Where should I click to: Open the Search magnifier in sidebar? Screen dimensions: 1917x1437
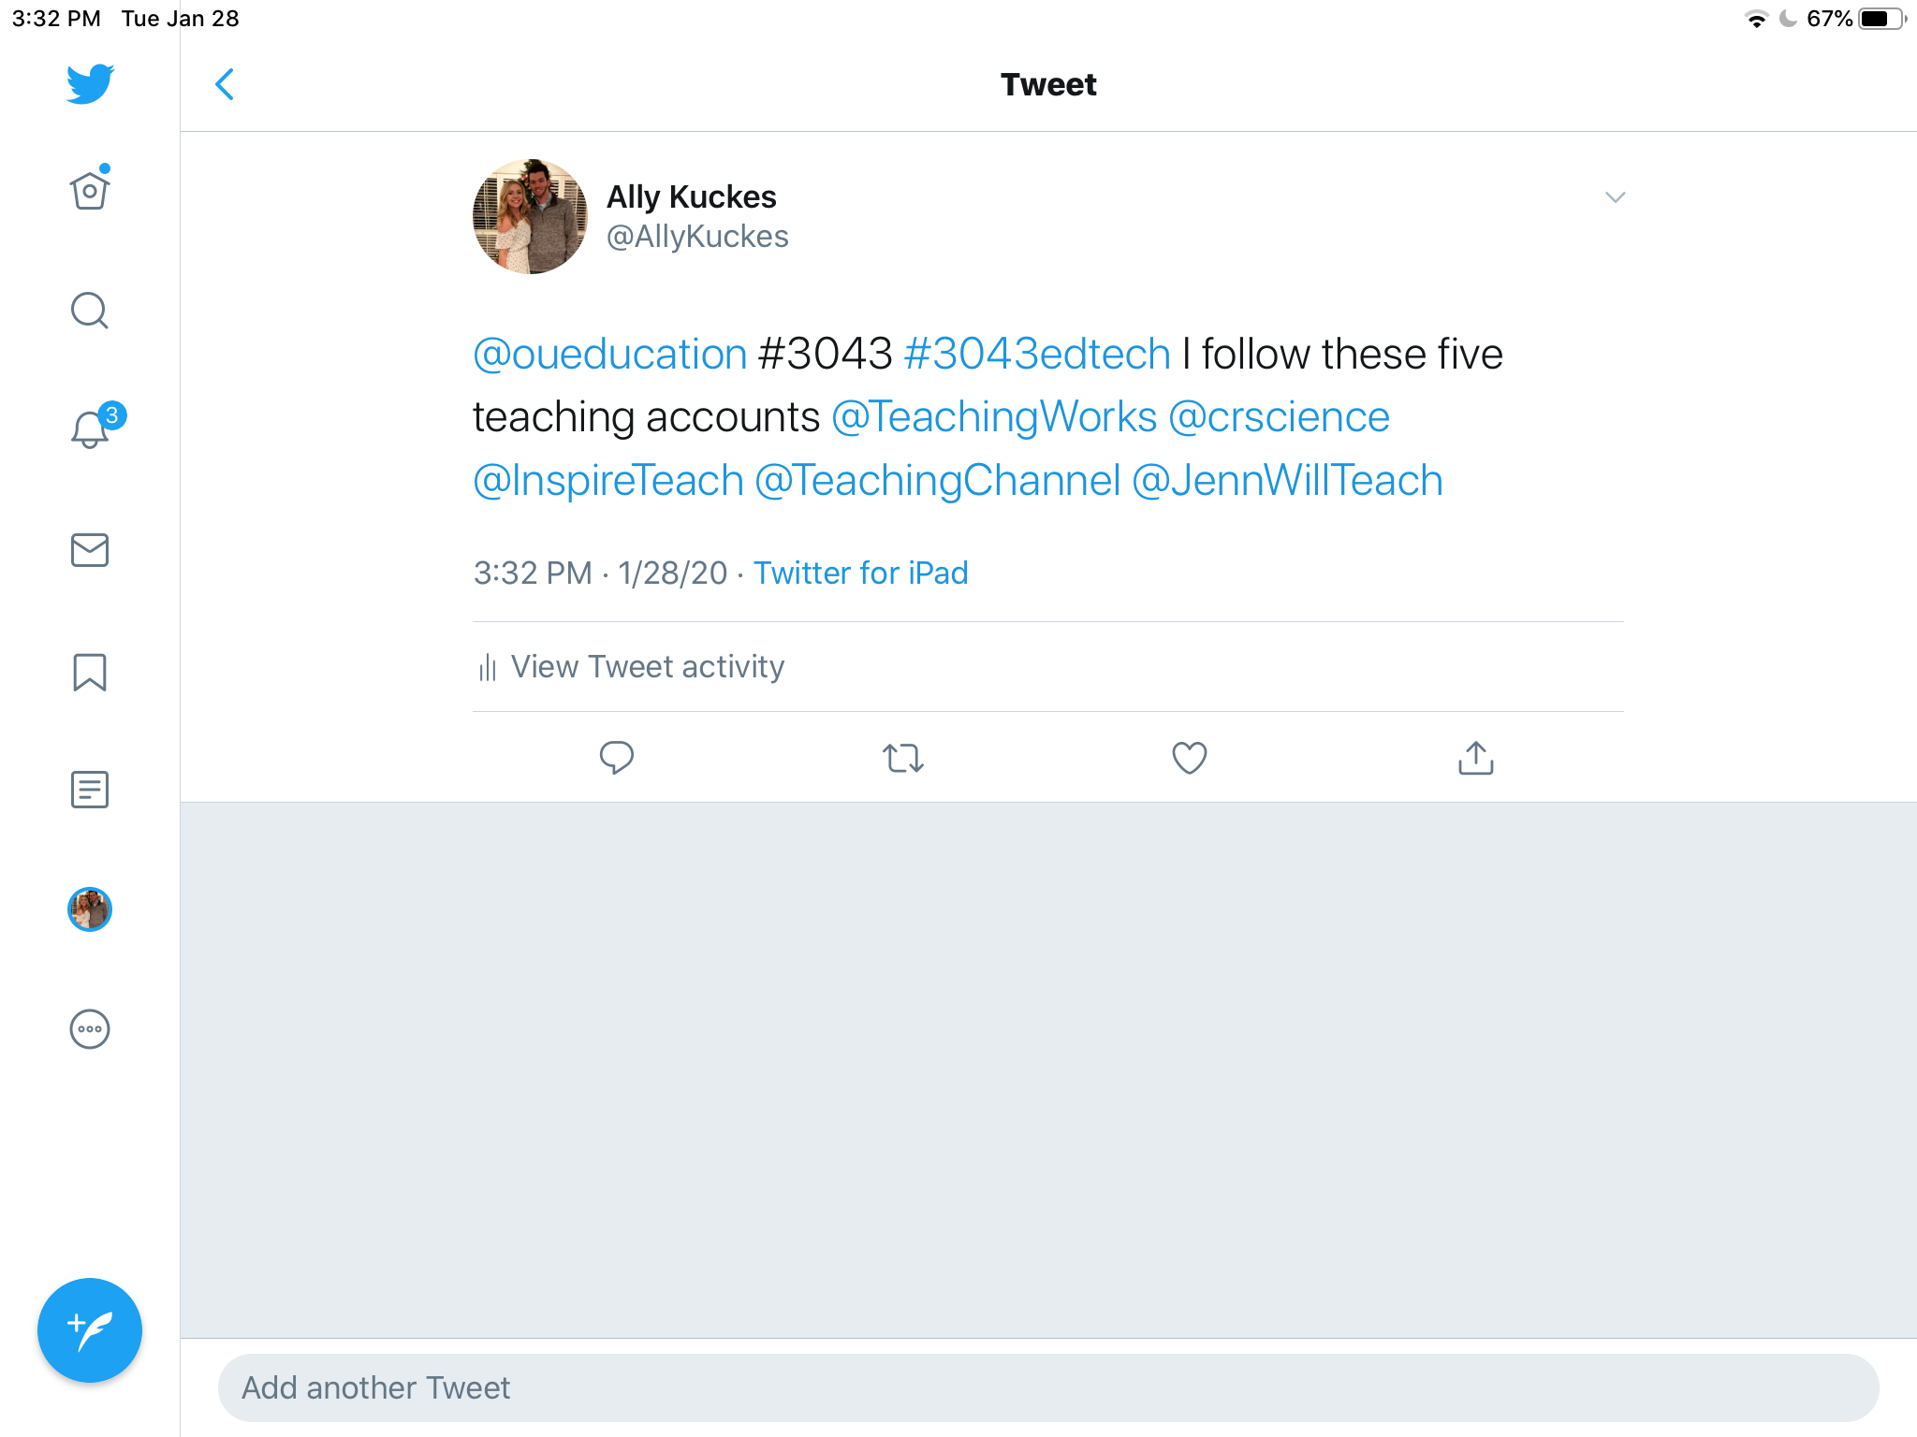point(90,311)
